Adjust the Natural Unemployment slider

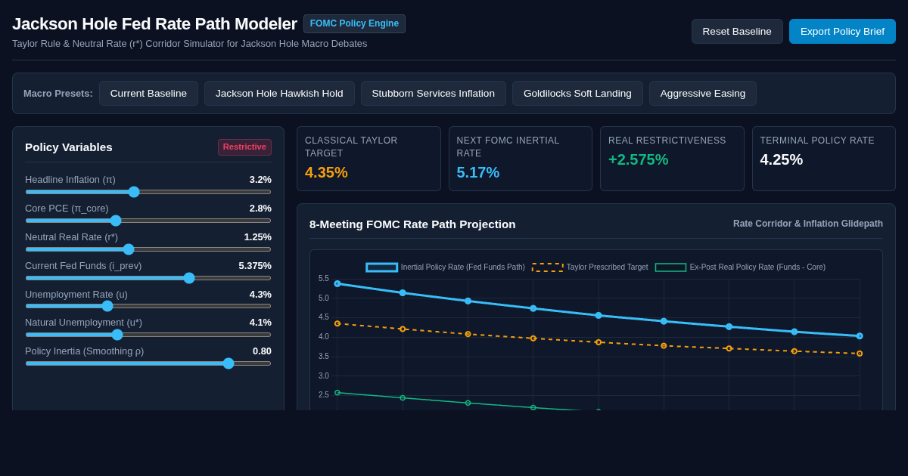(148, 335)
